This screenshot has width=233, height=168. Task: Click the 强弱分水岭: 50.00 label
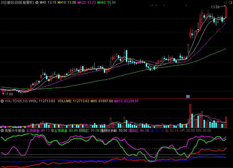coord(114,131)
